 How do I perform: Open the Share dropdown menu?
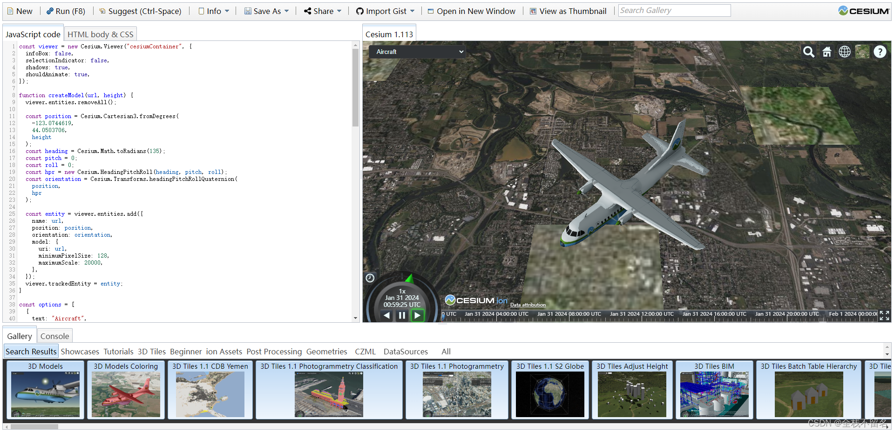point(323,11)
